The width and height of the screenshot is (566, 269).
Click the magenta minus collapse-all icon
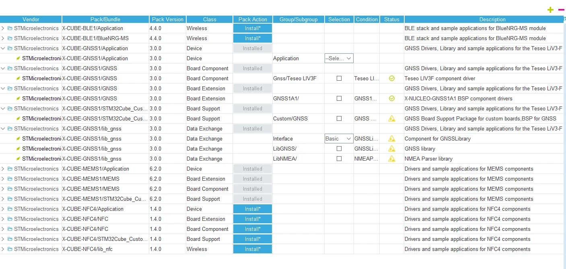[x=561, y=10]
